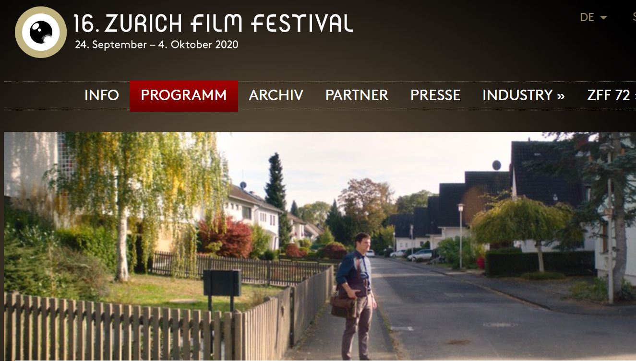Select the highlighted PROGRAMM tab
The height and width of the screenshot is (361, 636).
point(184,96)
